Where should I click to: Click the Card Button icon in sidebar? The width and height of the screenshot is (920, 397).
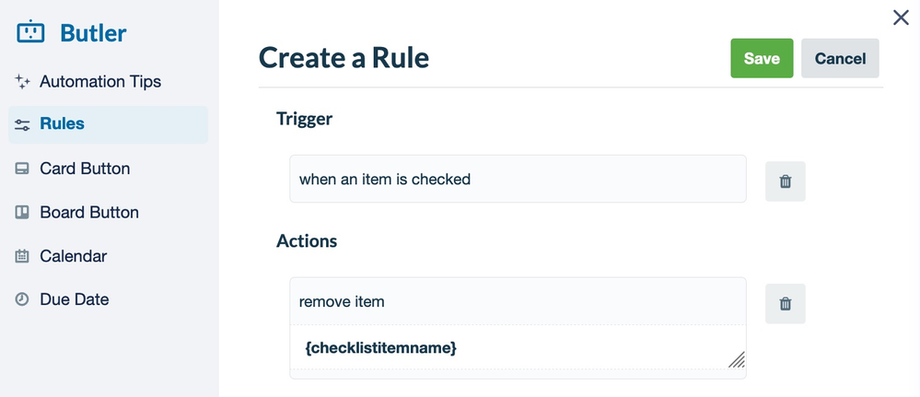pos(22,169)
